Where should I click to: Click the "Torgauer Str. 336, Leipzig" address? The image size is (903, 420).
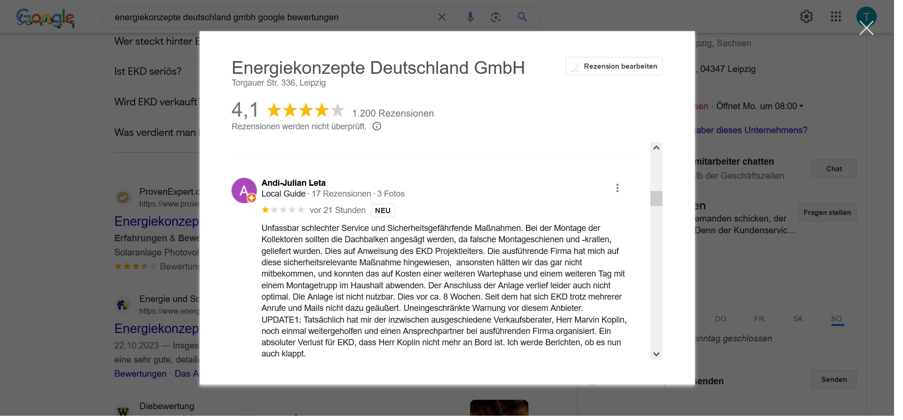point(279,83)
